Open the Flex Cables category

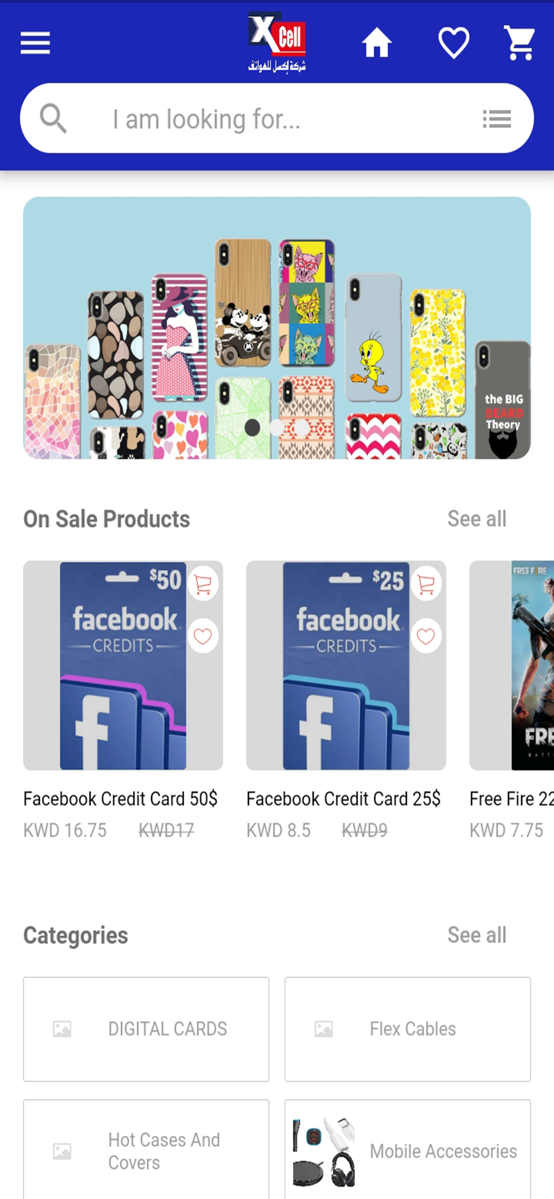pos(408,1029)
